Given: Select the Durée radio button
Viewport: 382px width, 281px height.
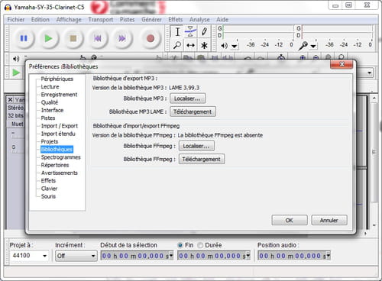Looking at the screenshot, I should [x=200, y=245].
